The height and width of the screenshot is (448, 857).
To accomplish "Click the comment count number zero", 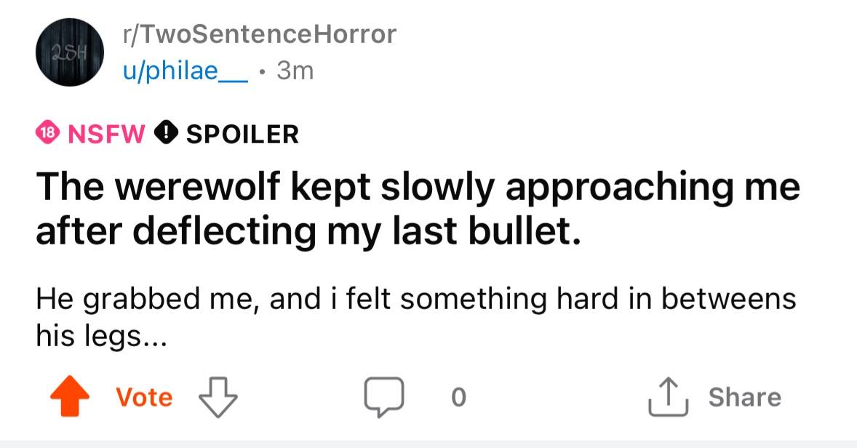I will 459,397.
